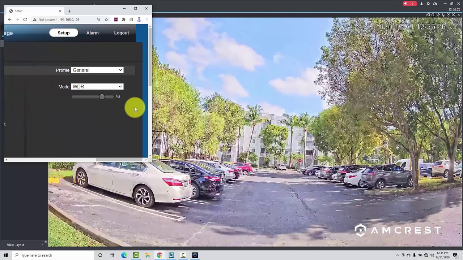The image size is (463, 260).
Task: Open the OneDrive cloud tray icon
Action: pos(409,255)
